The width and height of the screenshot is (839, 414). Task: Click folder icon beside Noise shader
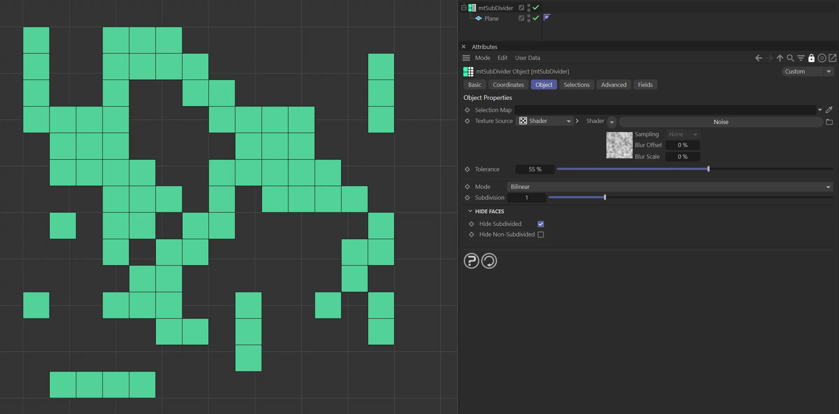[x=829, y=122]
